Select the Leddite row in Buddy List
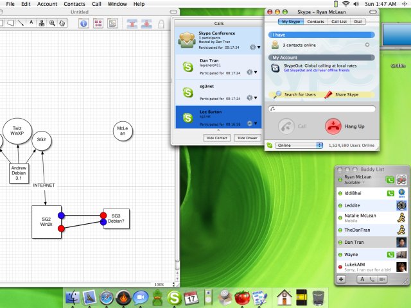This screenshot has height=308, width=411. [372, 205]
